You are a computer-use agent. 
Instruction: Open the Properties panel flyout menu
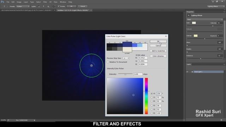[x=224, y=12]
